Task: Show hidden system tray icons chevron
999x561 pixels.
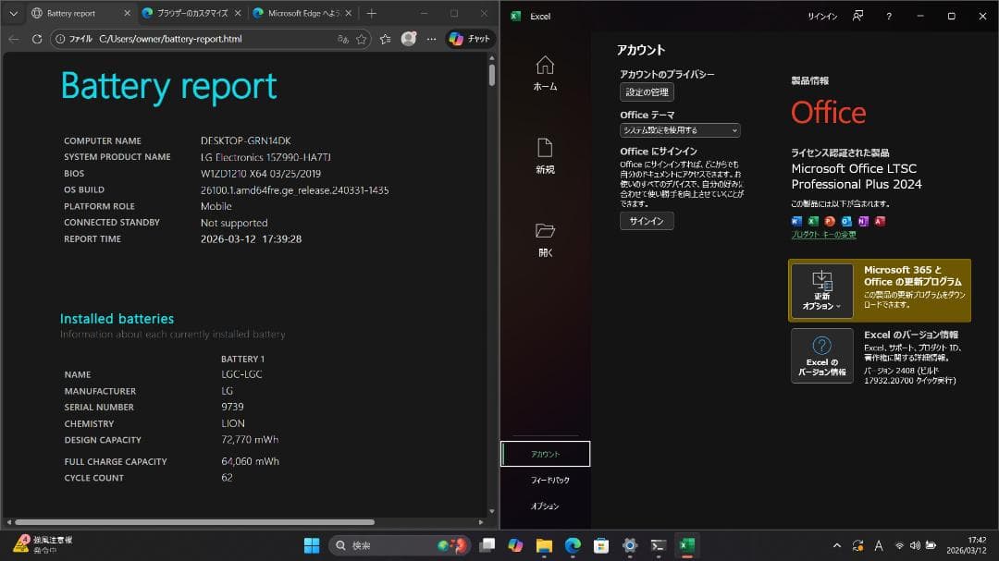Action: (x=837, y=545)
